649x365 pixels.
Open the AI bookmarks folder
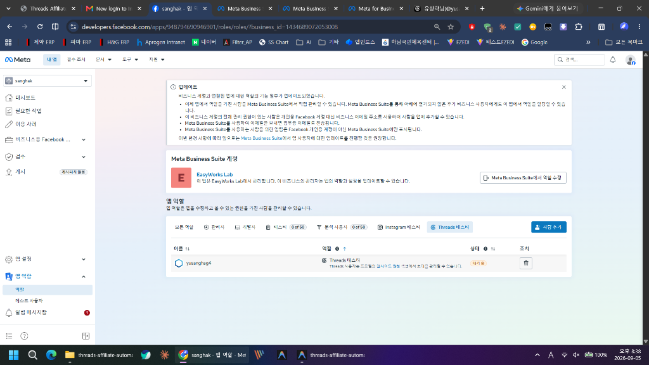(x=304, y=42)
